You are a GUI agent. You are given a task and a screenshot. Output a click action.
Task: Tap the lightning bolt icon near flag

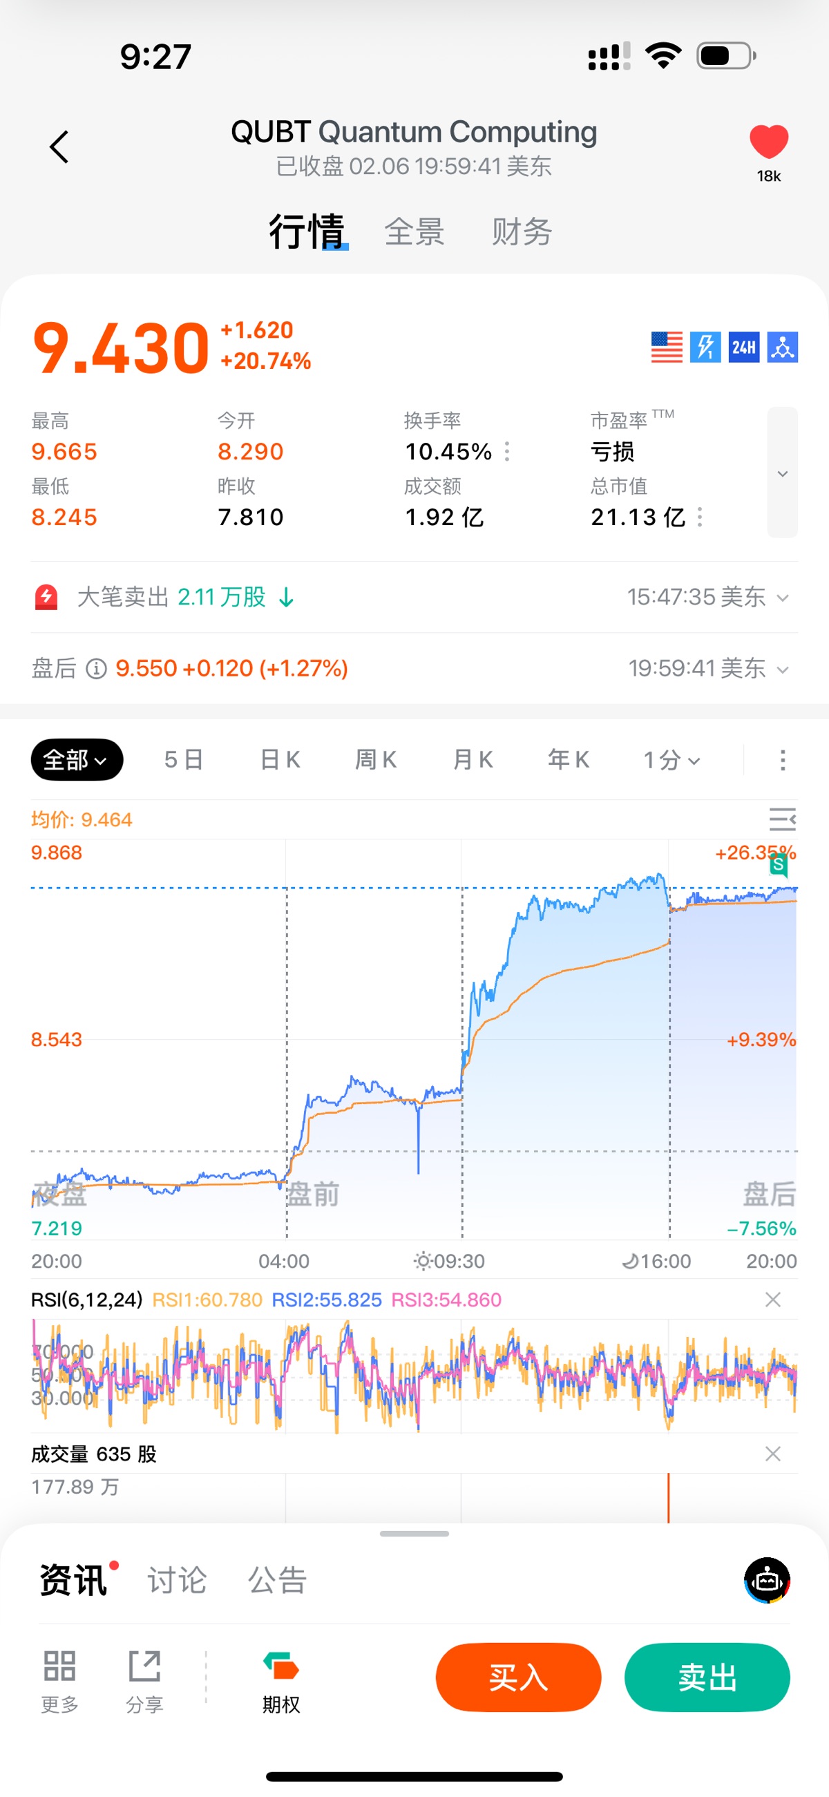point(705,347)
